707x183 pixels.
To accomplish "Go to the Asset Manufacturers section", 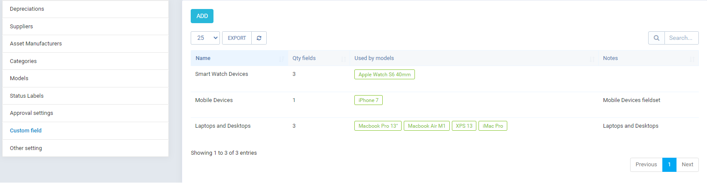I will [36, 44].
